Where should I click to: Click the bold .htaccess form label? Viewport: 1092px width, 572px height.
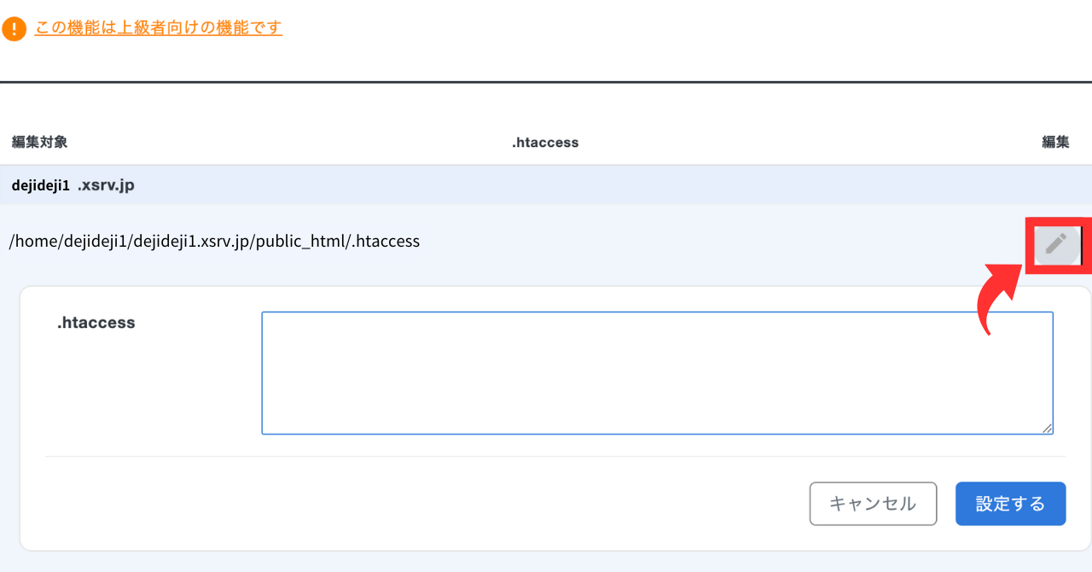pos(96,323)
